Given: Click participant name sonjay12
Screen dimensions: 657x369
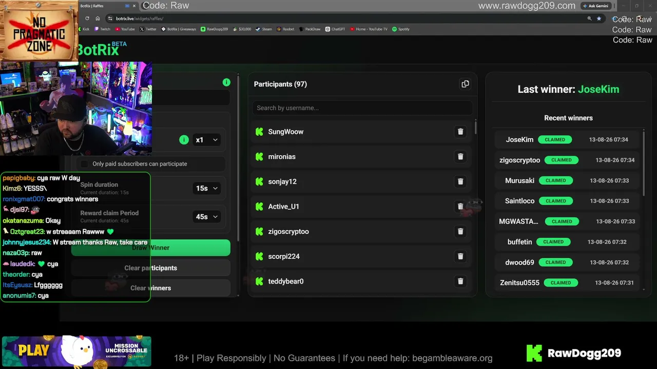Looking at the screenshot, I should click(x=282, y=181).
